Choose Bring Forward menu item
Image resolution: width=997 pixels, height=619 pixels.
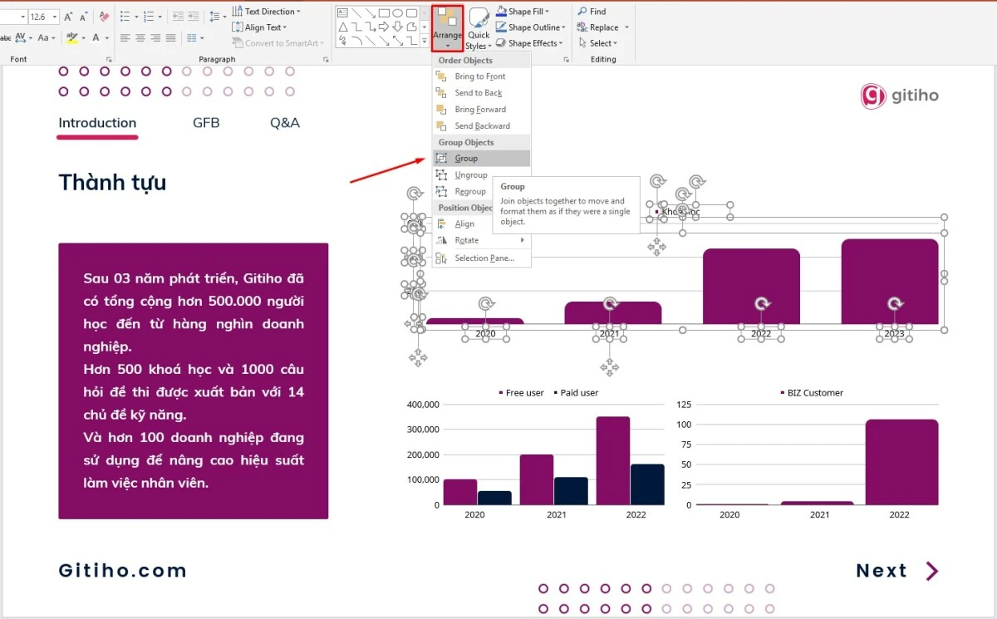click(x=481, y=110)
